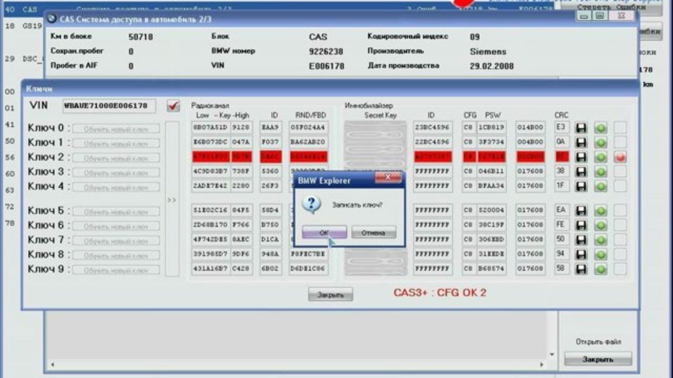Click the save floppy icon for Ключ 7

point(580,240)
